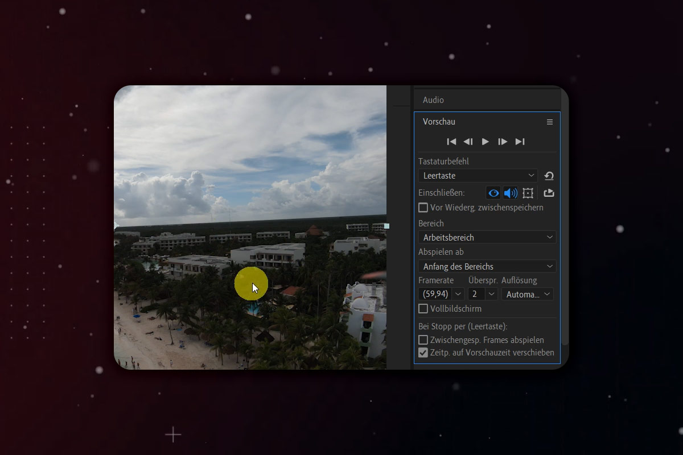Enable the Vollbildschirm checkbox

(x=423, y=309)
